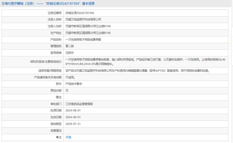Click 见附件 in the 型号规格 row
233x143 pixels.
click(69, 53)
